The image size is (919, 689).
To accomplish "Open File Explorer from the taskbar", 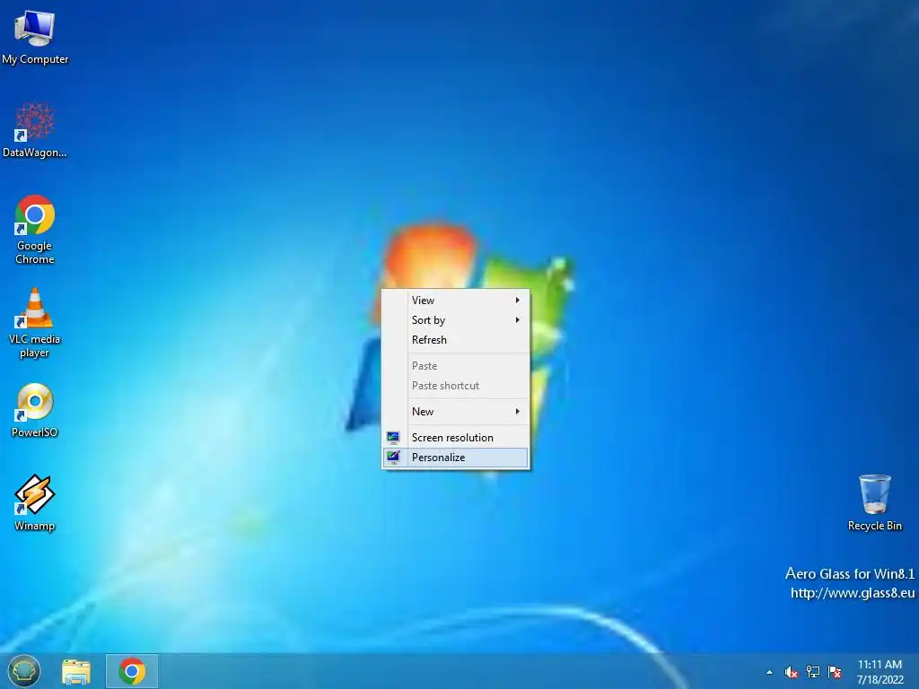I will coord(76,671).
